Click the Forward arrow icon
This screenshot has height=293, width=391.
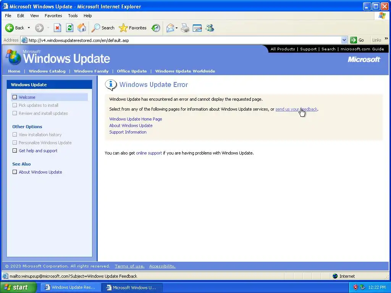[x=39, y=28]
